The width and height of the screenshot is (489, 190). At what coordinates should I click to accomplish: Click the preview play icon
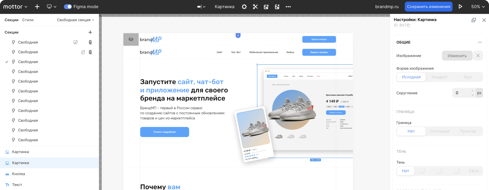click(x=460, y=7)
